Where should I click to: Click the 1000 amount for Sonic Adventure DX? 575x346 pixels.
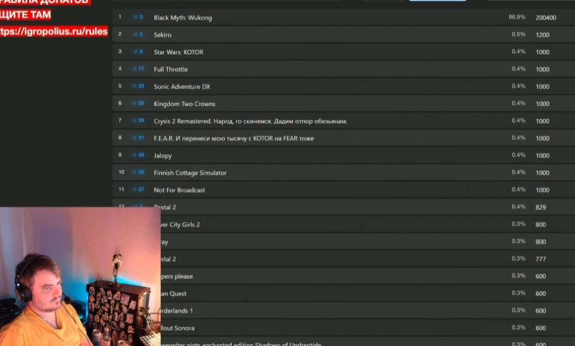tap(542, 87)
